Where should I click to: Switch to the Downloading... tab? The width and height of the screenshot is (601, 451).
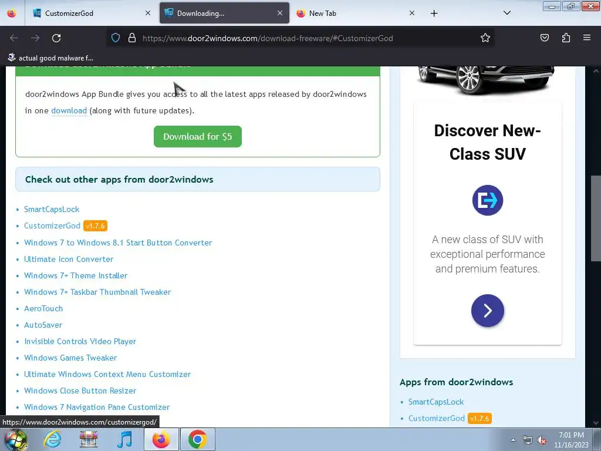(x=224, y=13)
